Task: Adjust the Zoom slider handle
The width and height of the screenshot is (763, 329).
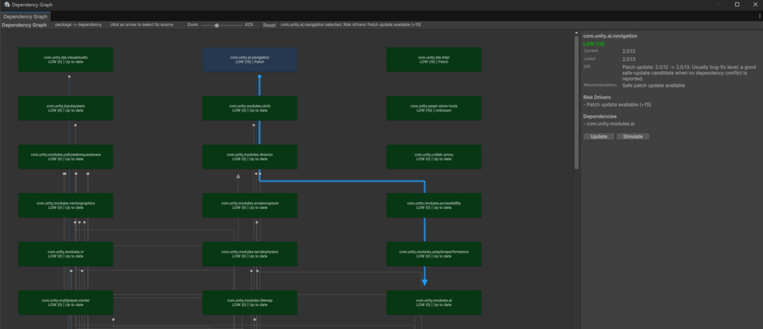Action: (x=217, y=25)
